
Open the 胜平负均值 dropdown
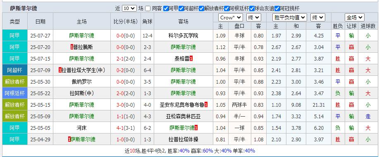click(290, 17)
